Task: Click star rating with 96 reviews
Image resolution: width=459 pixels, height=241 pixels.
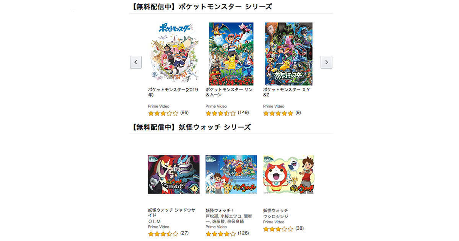Action: click(x=163, y=113)
